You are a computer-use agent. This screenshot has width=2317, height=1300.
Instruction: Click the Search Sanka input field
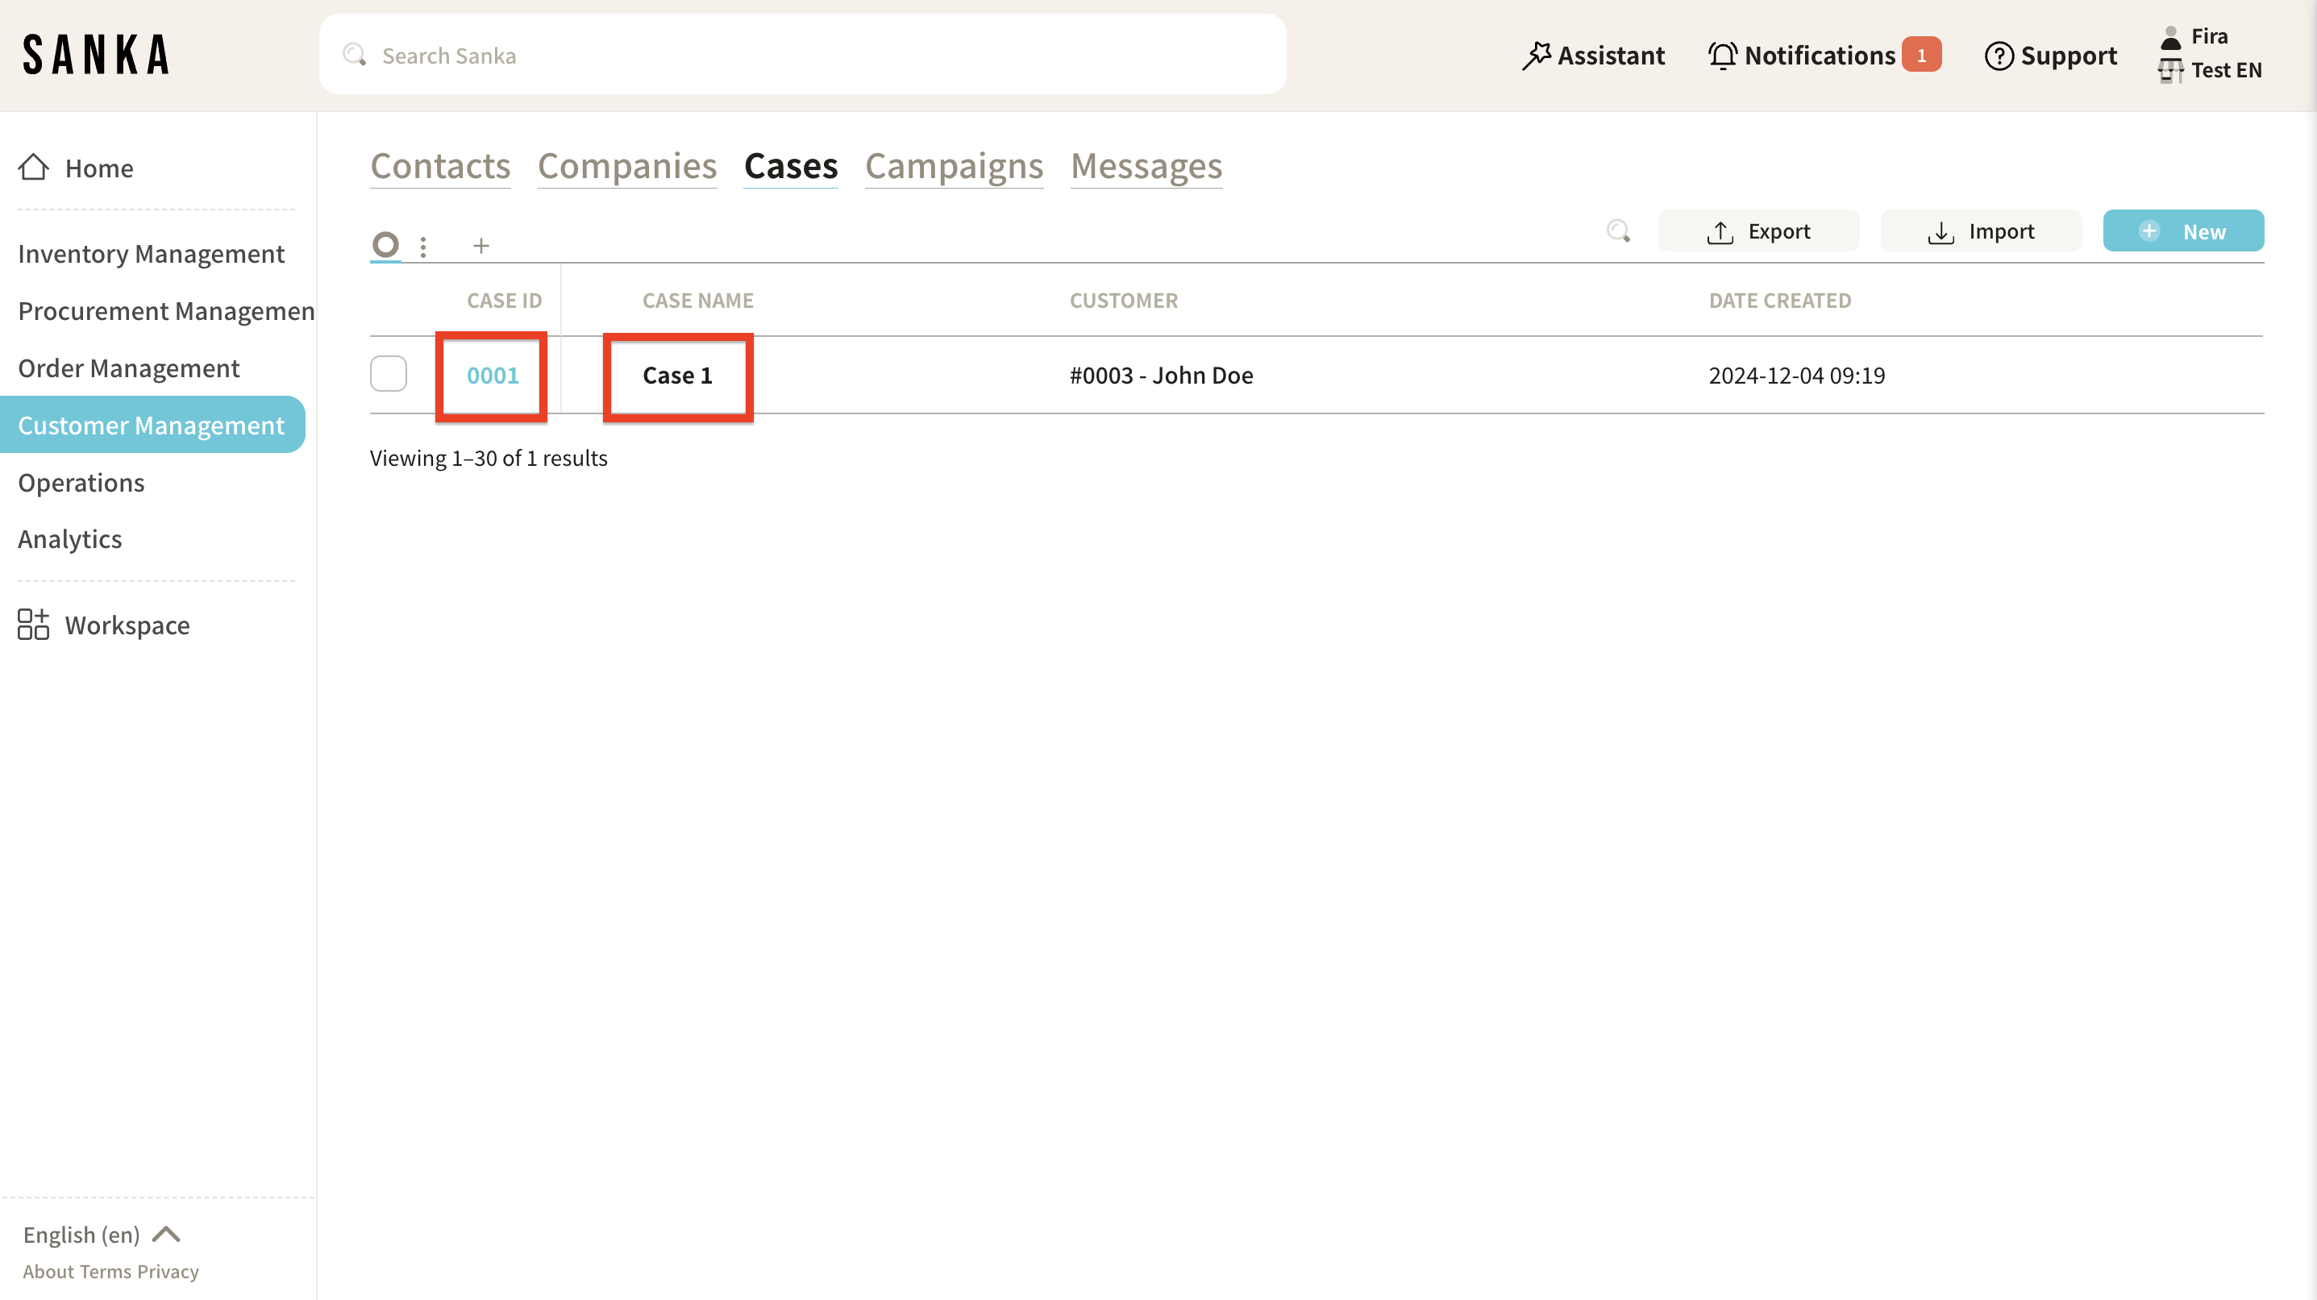pos(801,56)
